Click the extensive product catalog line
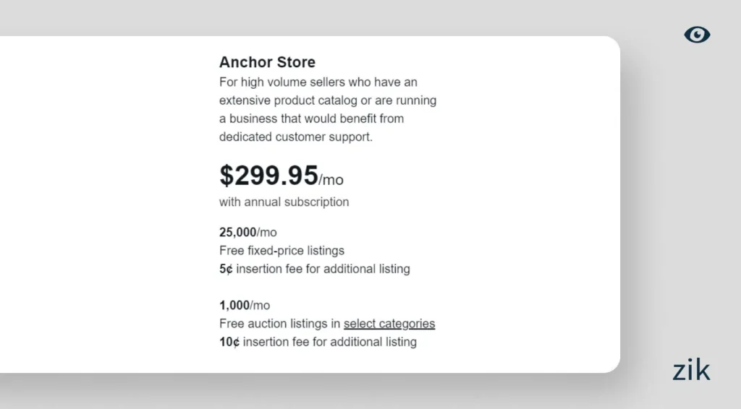 327,100
